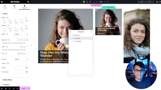Switch to Desktop view in top bar

84,2
